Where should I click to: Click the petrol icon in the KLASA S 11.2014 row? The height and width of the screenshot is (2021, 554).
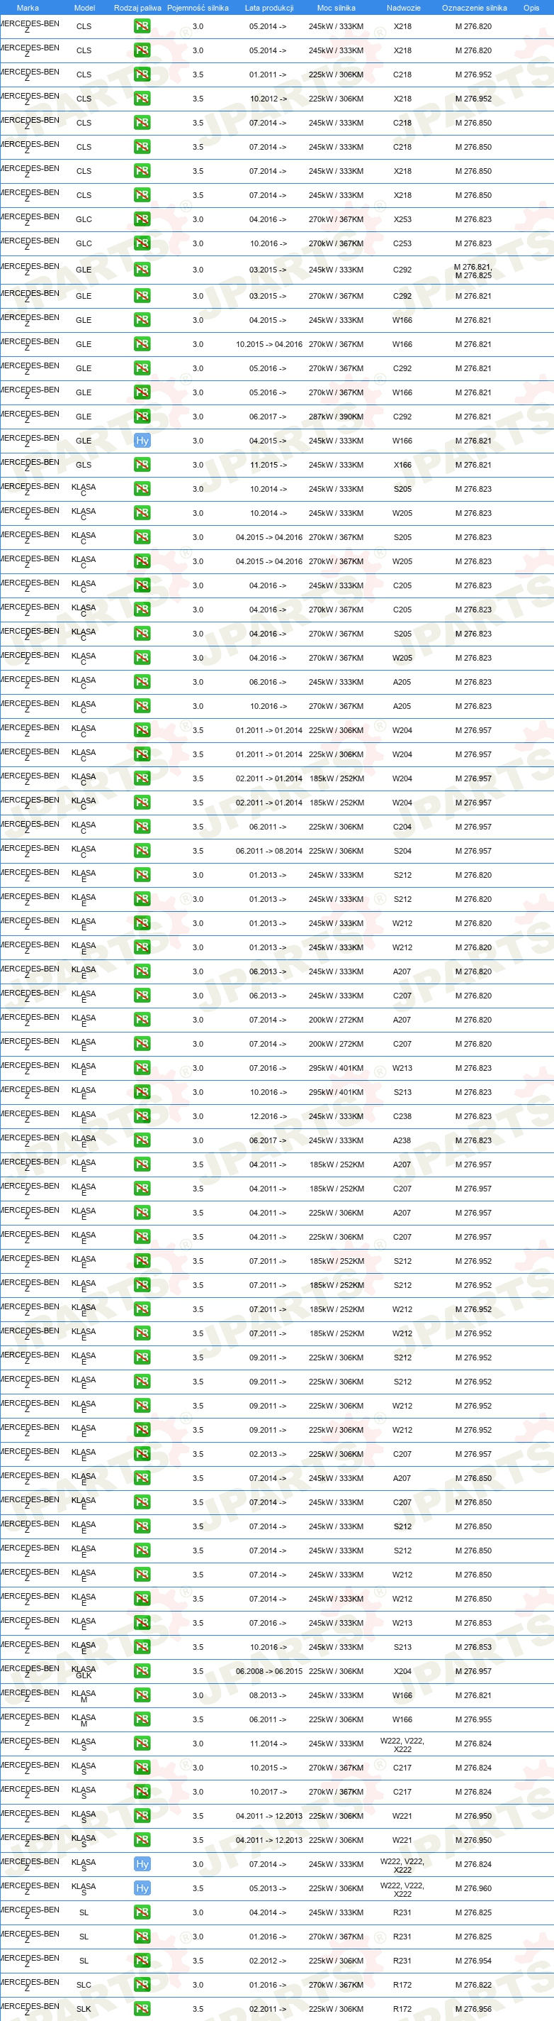(x=142, y=1744)
